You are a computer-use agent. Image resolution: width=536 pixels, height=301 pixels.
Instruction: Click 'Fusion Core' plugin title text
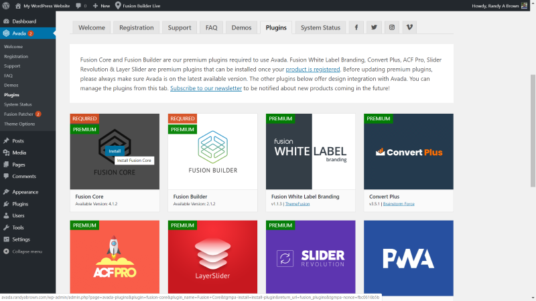(89, 197)
